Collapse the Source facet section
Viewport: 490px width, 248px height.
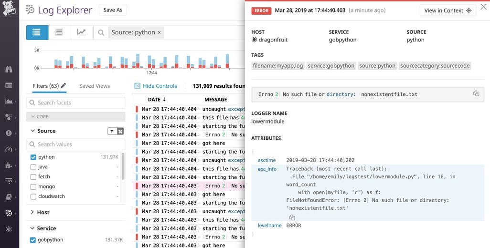pyautogui.click(x=32, y=131)
